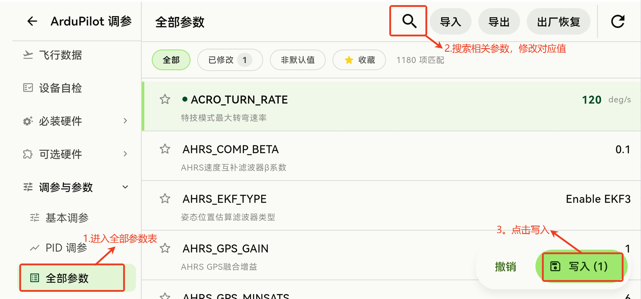The image size is (641, 299).
Task: Edit the ACRO_TURN_RATE value 120
Action: pyautogui.click(x=592, y=100)
